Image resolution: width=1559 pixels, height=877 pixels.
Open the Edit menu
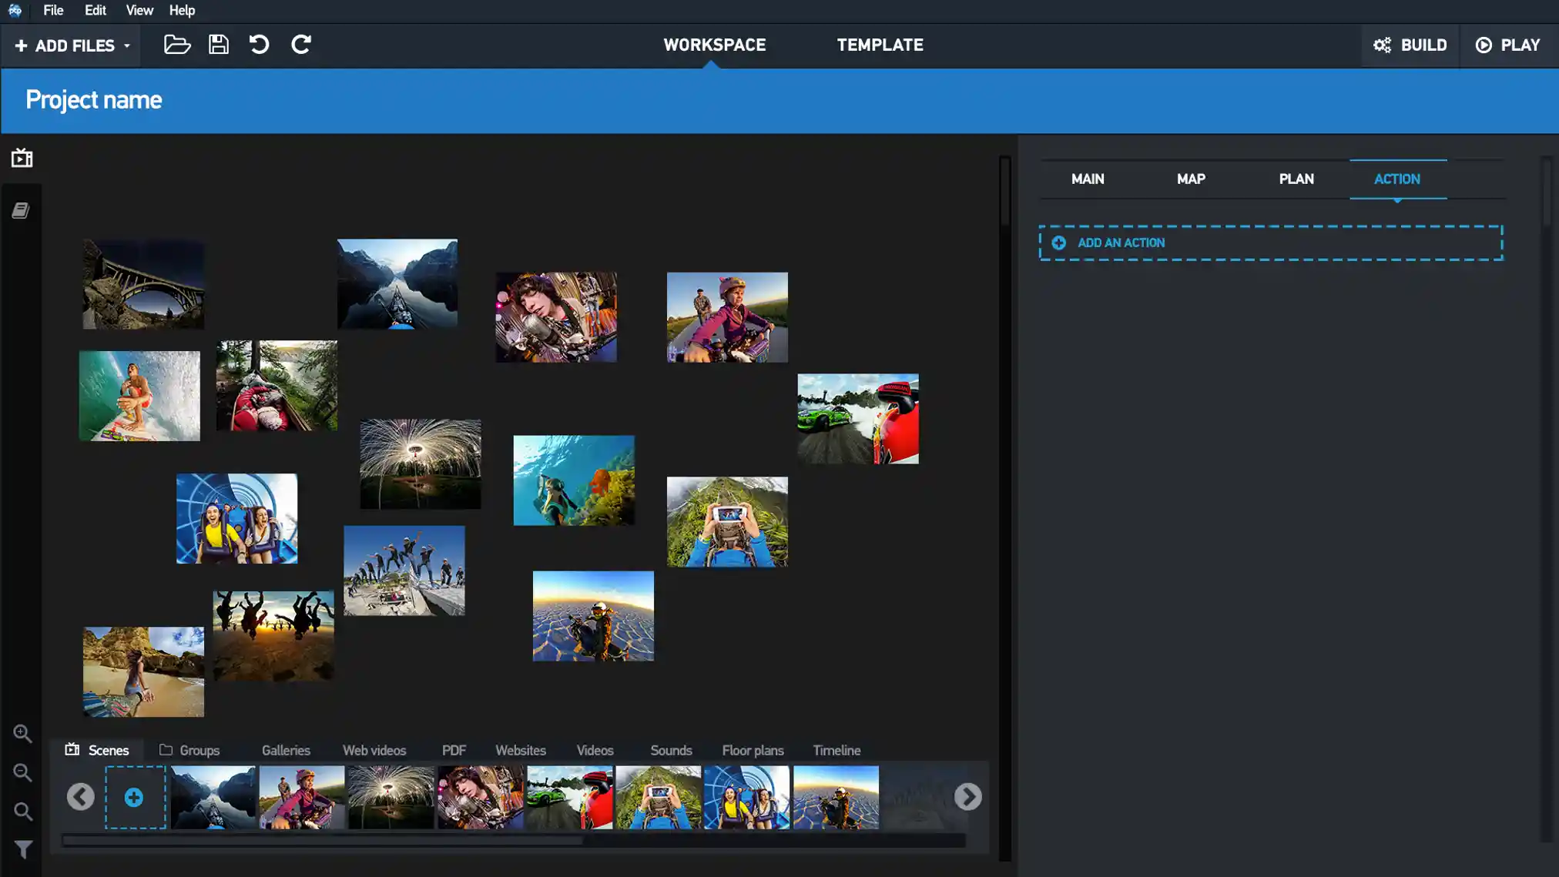click(x=96, y=10)
